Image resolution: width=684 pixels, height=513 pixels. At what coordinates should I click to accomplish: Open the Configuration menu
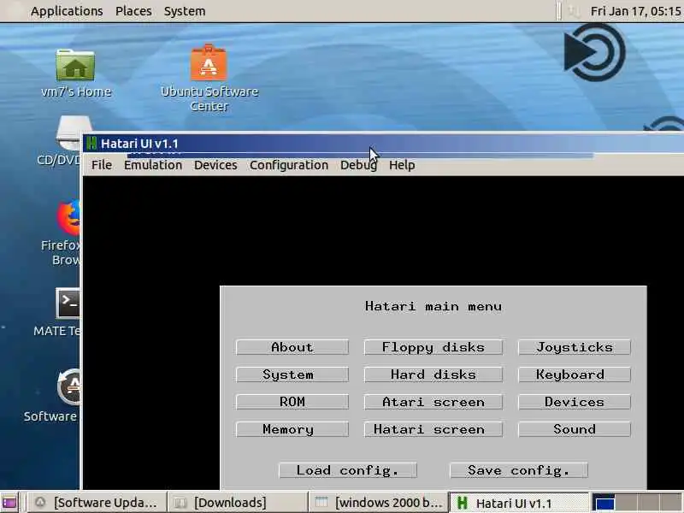pos(289,165)
